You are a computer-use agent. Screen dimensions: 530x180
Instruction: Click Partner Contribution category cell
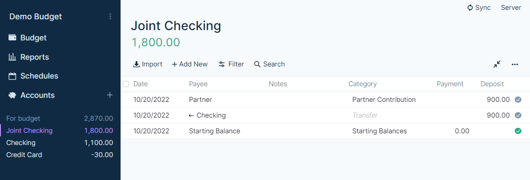(x=384, y=100)
